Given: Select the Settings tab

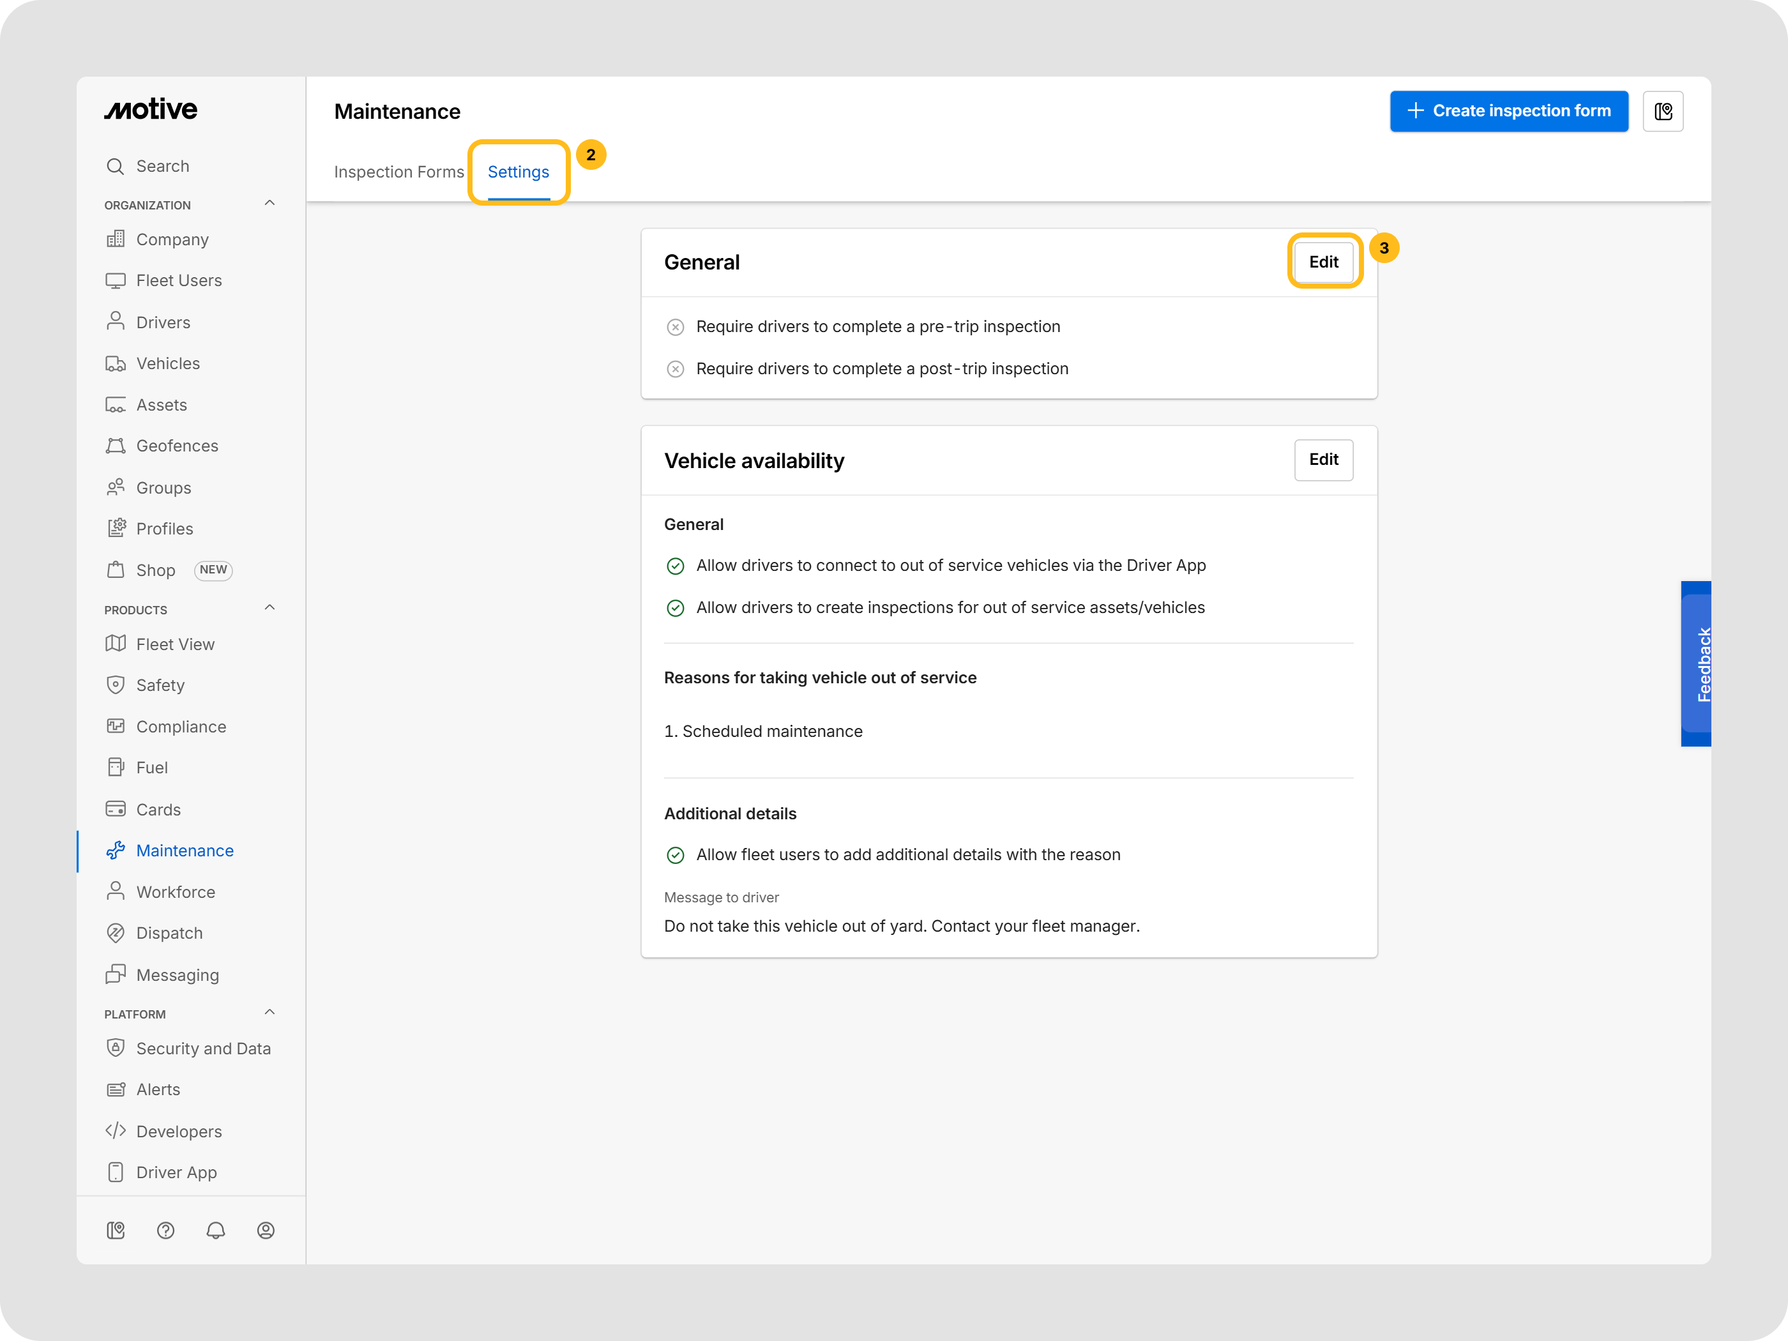Looking at the screenshot, I should pyautogui.click(x=518, y=172).
